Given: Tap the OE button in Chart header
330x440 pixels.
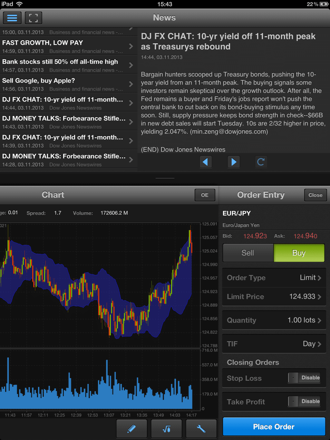Looking at the screenshot, I should 205,195.
